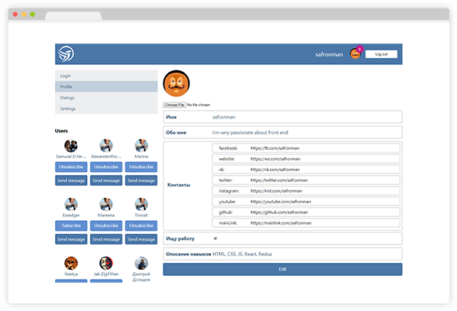Unsubscribe from Marina

click(141, 167)
